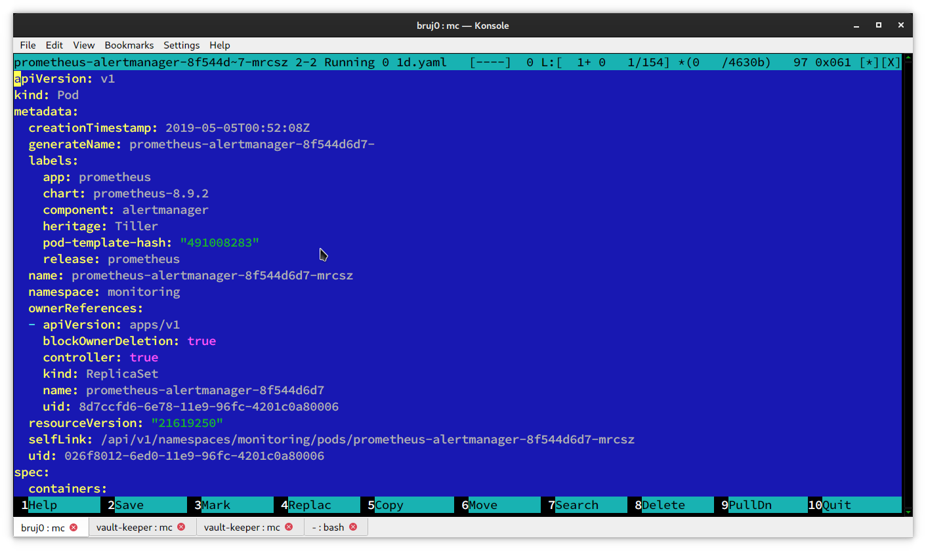
Task: Click the 4Replac function key button
Action: [x=317, y=505]
